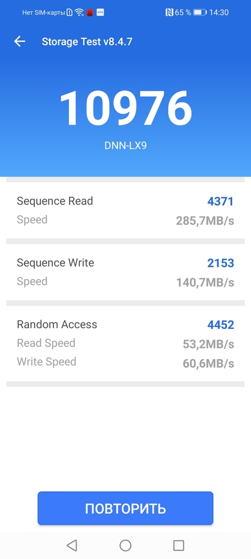Tap the back arrow icon

(19, 42)
